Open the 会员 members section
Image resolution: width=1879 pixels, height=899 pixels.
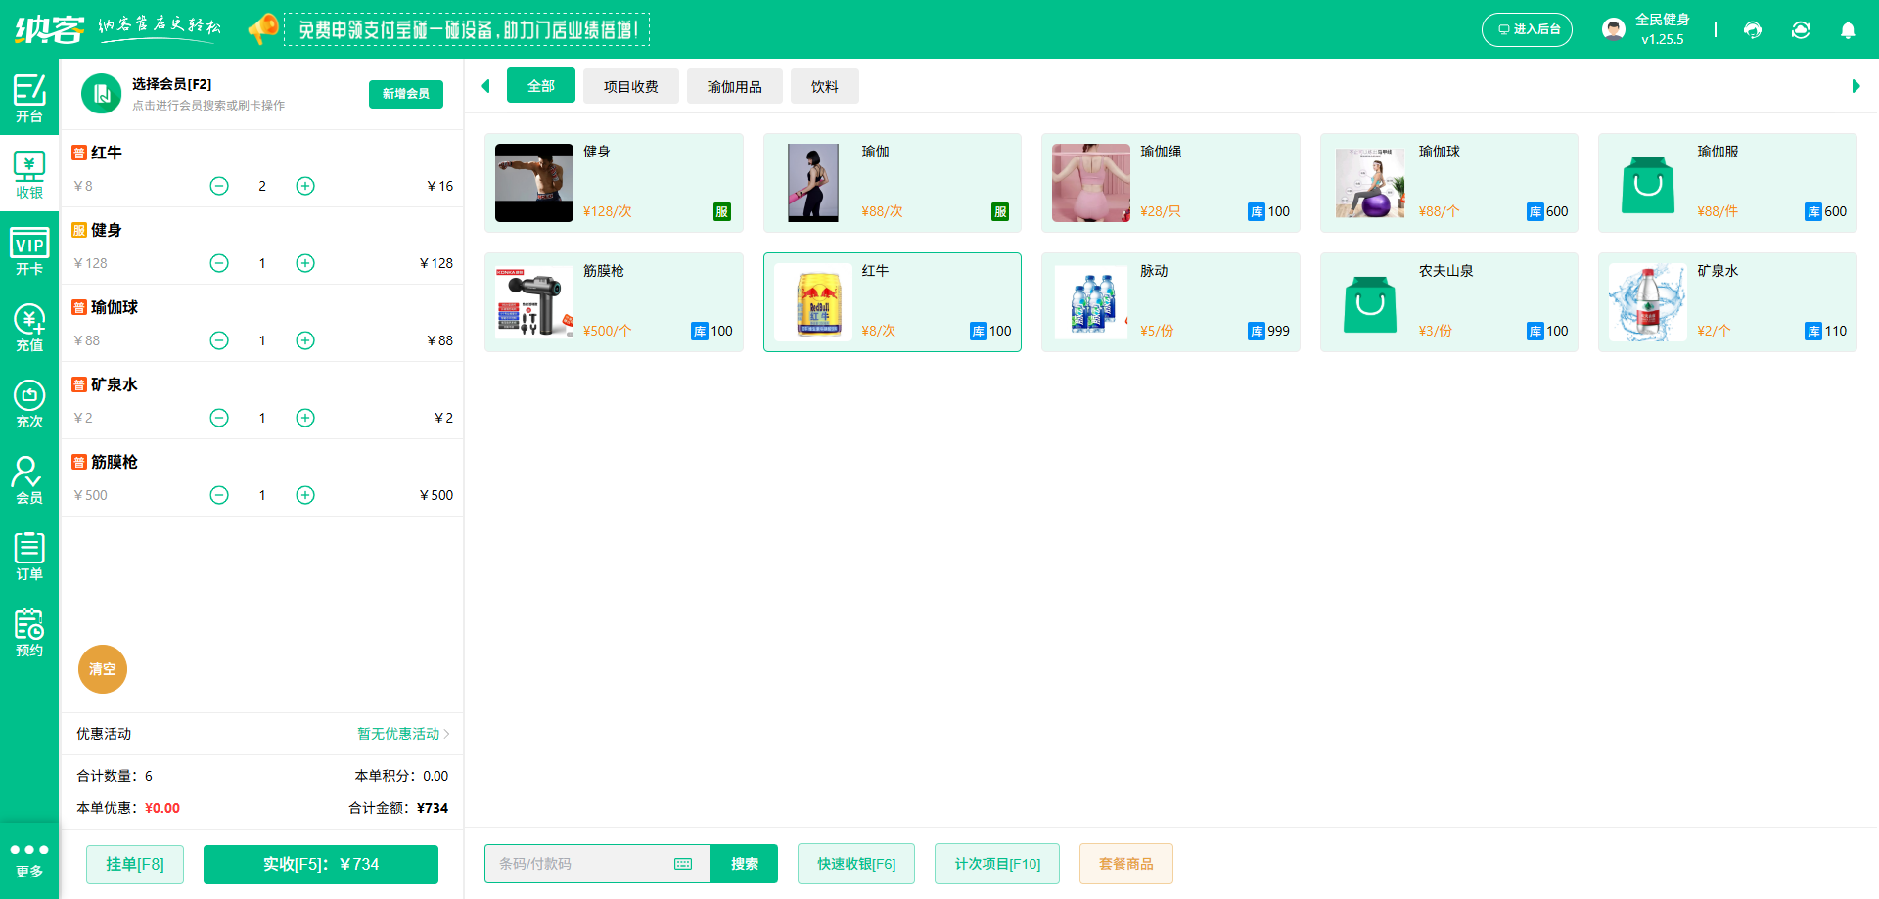[29, 480]
